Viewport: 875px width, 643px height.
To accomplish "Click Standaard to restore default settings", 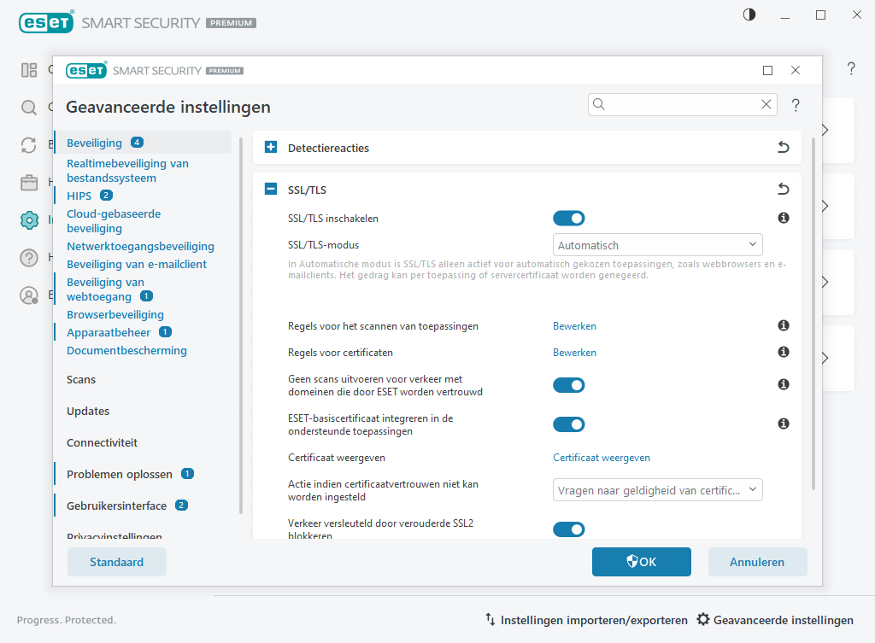I will pyautogui.click(x=116, y=561).
